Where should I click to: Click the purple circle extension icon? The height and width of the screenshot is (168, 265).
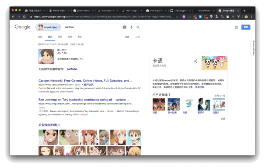pos(184,17)
